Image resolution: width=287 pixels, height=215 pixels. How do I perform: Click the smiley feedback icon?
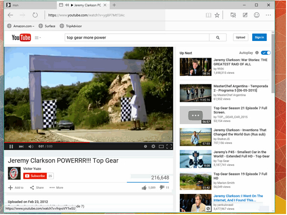(x=256, y=15)
